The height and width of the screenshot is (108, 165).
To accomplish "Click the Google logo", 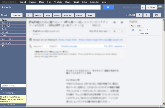I will pyautogui.click(x=7, y=7).
